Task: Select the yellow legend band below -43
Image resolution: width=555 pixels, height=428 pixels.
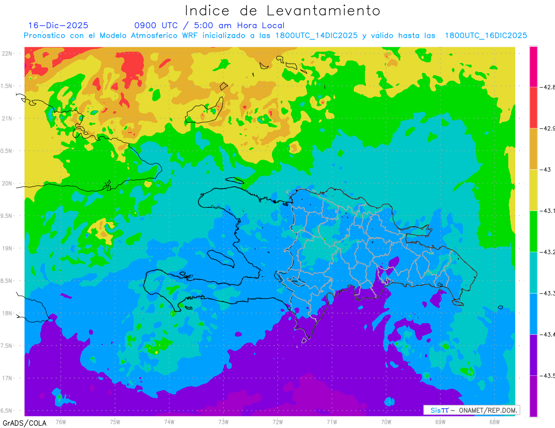Action: 533,190
